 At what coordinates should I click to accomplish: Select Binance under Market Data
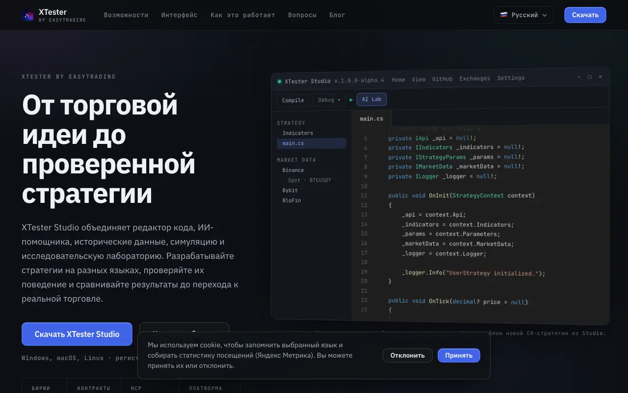(293, 170)
